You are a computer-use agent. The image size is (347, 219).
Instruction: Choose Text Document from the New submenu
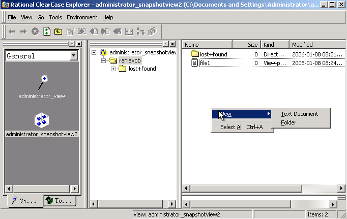[299, 114]
